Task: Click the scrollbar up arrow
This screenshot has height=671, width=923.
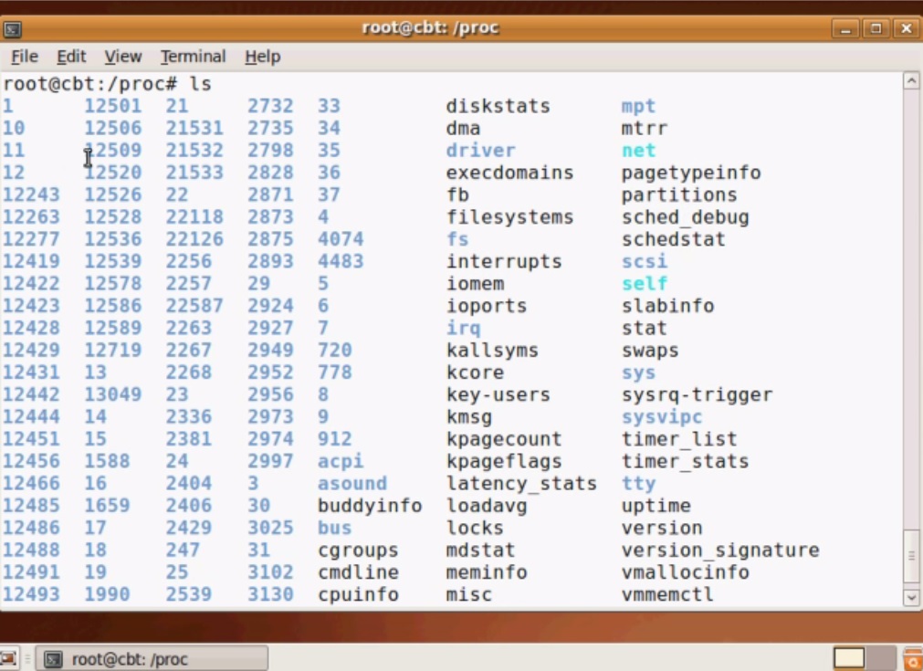Action: [x=910, y=81]
